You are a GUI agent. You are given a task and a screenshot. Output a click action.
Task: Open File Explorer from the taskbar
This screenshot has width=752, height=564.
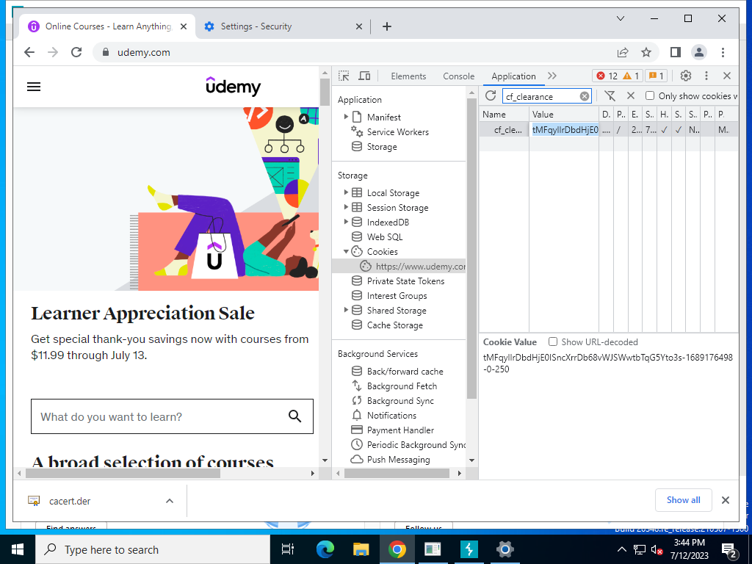click(x=361, y=549)
